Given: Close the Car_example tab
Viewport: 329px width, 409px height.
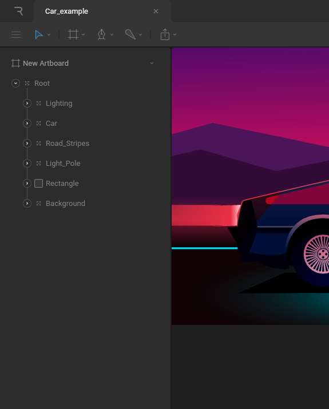Looking at the screenshot, I should coord(156,11).
